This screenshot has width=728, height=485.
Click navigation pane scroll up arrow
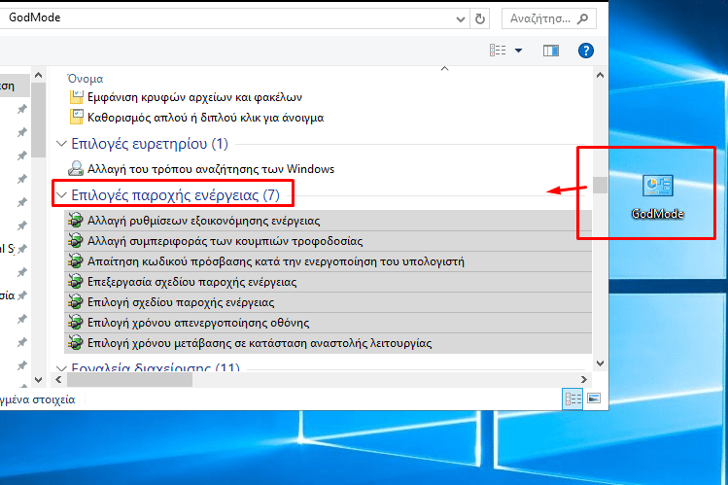[39, 75]
